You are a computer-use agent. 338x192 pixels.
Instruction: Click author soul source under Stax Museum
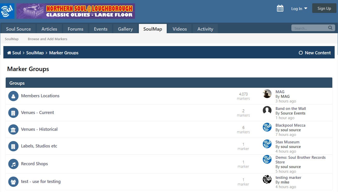point(291,146)
